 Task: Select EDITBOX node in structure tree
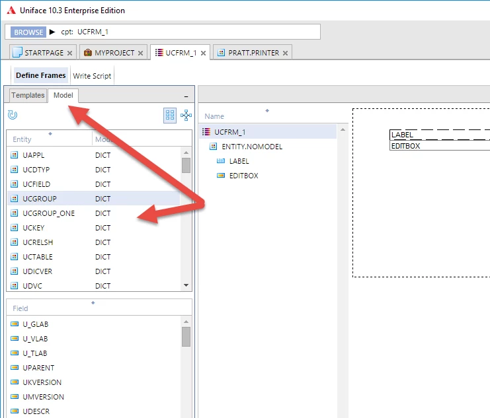coord(244,176)
